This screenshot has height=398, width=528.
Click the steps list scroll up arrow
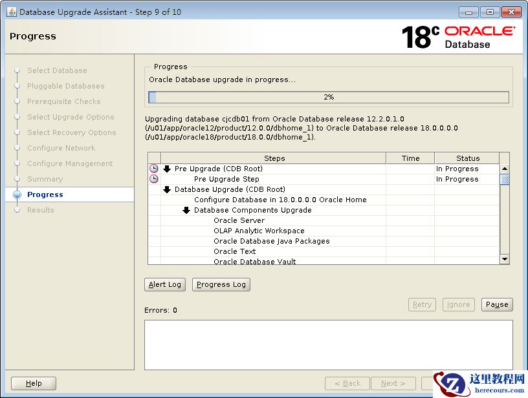pyautogui.click(x=505, y=169)
